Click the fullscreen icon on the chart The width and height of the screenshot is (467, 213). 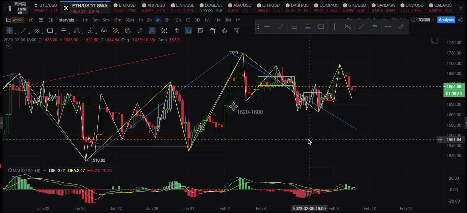[x=434, y=41]
